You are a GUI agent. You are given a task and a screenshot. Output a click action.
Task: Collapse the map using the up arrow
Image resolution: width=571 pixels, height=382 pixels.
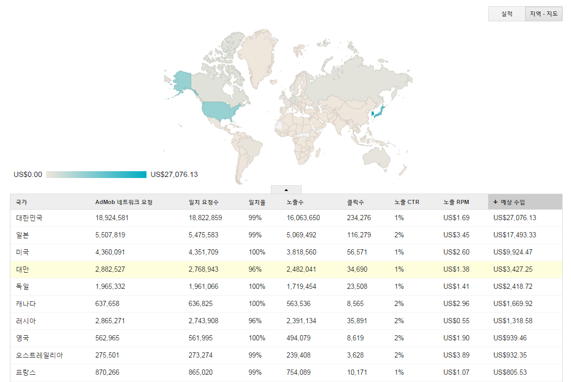[x=286, y=190]
